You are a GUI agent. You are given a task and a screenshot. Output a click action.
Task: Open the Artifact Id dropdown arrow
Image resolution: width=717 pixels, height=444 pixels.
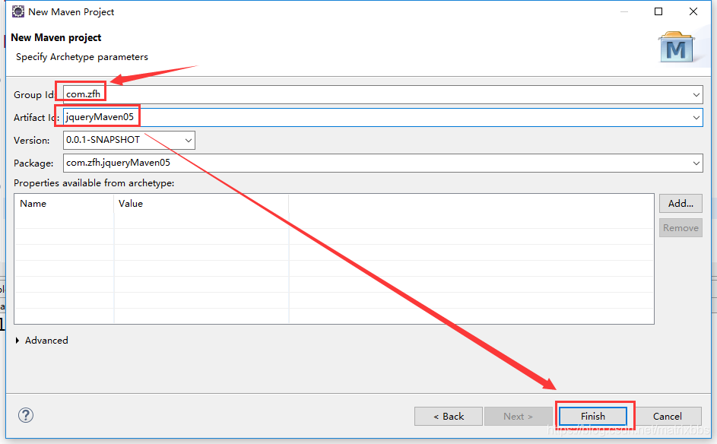pyautogui.click(x=696, y=118)
